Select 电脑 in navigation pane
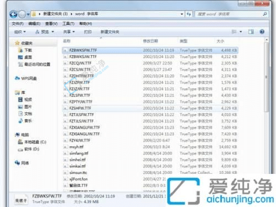The width and height of the screenshot is (276, 207). [25, 135]
